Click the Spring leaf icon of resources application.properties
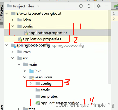 [x=38, y=103]
